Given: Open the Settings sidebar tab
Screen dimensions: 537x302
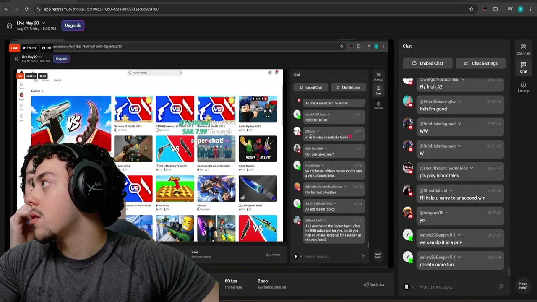Looking at the screenshot, I should (x=523, y=87).
